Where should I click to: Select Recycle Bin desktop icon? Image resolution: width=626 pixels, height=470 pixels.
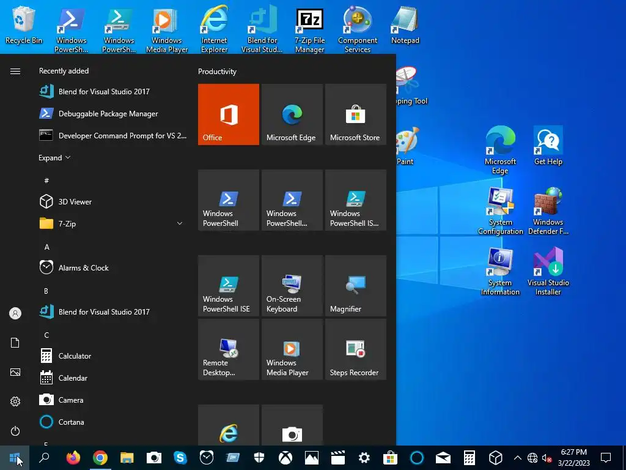click(24, 24)
